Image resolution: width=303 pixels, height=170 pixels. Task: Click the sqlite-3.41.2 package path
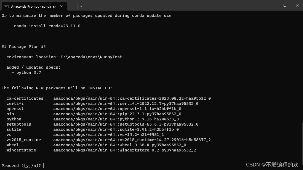coord(116,130)
